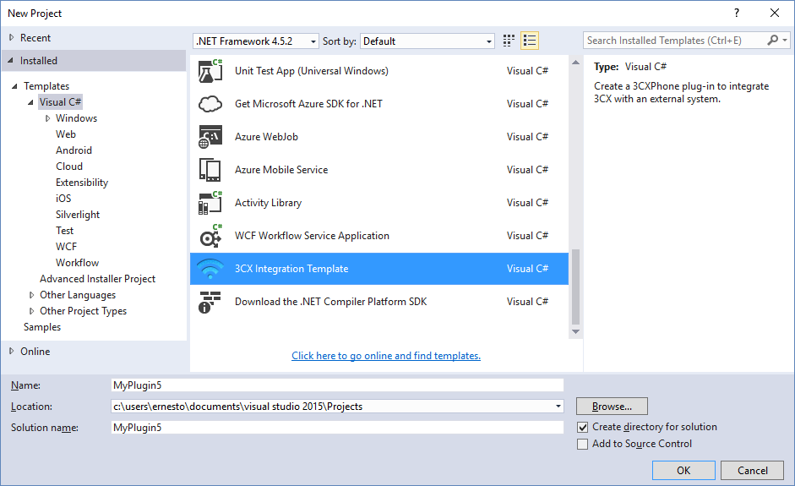Select the Visual C# tree label
Image resolution: width=795 pixels, height=486 pixels.
60,102
